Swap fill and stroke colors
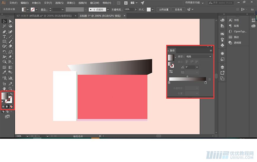The width and height of the screenshot is (257, 162). [11, 94]
